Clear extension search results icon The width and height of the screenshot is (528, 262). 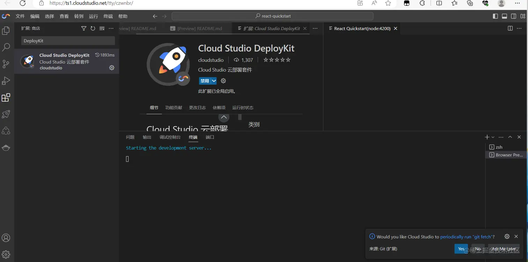pos(102,29)
